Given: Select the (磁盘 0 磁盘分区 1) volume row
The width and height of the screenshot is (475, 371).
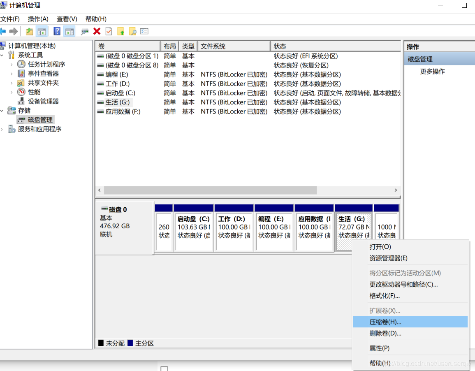Looking at the screenshot, I should [x=248, y=56].
